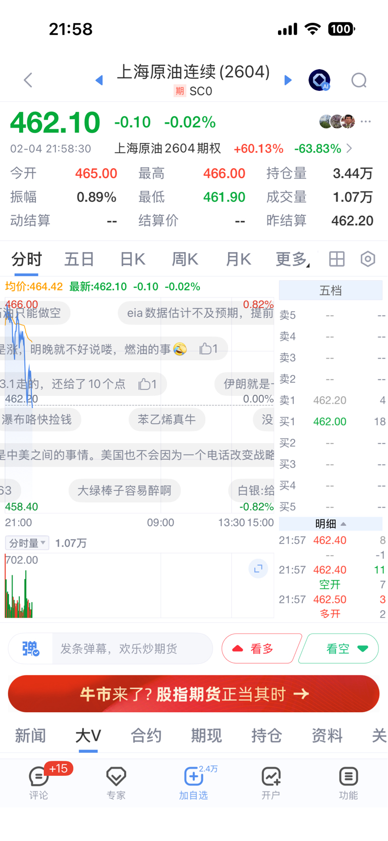The height and width of the screenshot is (841, 388).
Task: Go to previous contract with left triangle
Action: [99, 80]
